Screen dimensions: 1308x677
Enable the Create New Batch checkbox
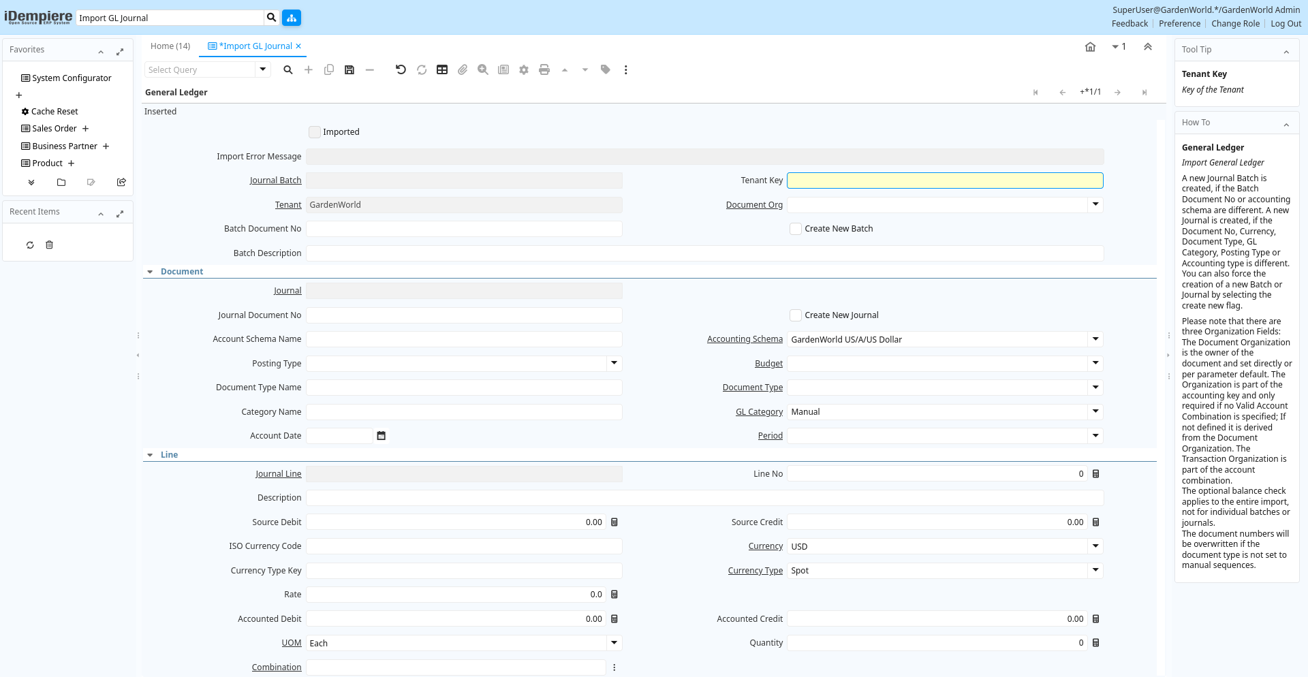796,229
